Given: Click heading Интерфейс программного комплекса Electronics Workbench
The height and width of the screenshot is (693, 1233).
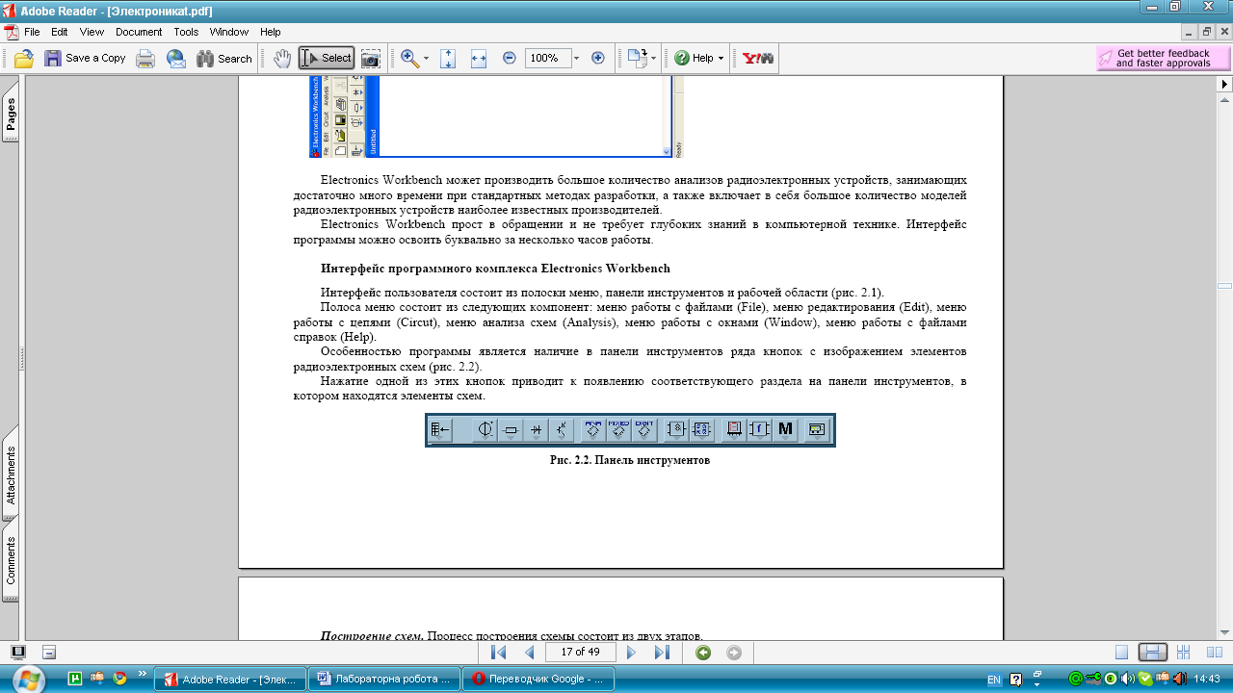Looking at the screenshot, I should [495, 268].
